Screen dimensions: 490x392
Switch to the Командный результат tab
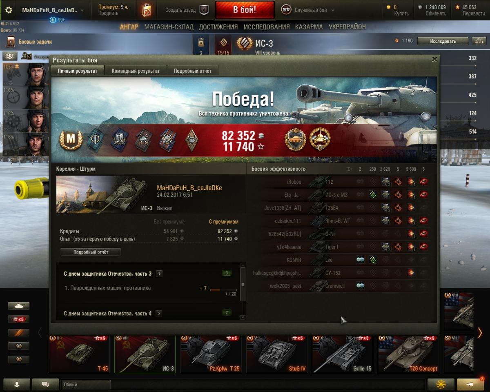click(136, 71)
